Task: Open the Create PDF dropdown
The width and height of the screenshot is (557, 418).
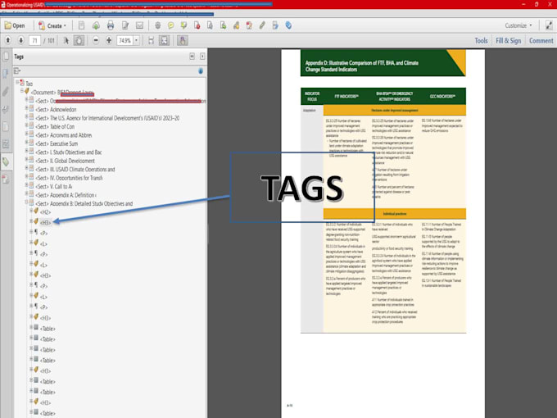Action: [52, 25]
